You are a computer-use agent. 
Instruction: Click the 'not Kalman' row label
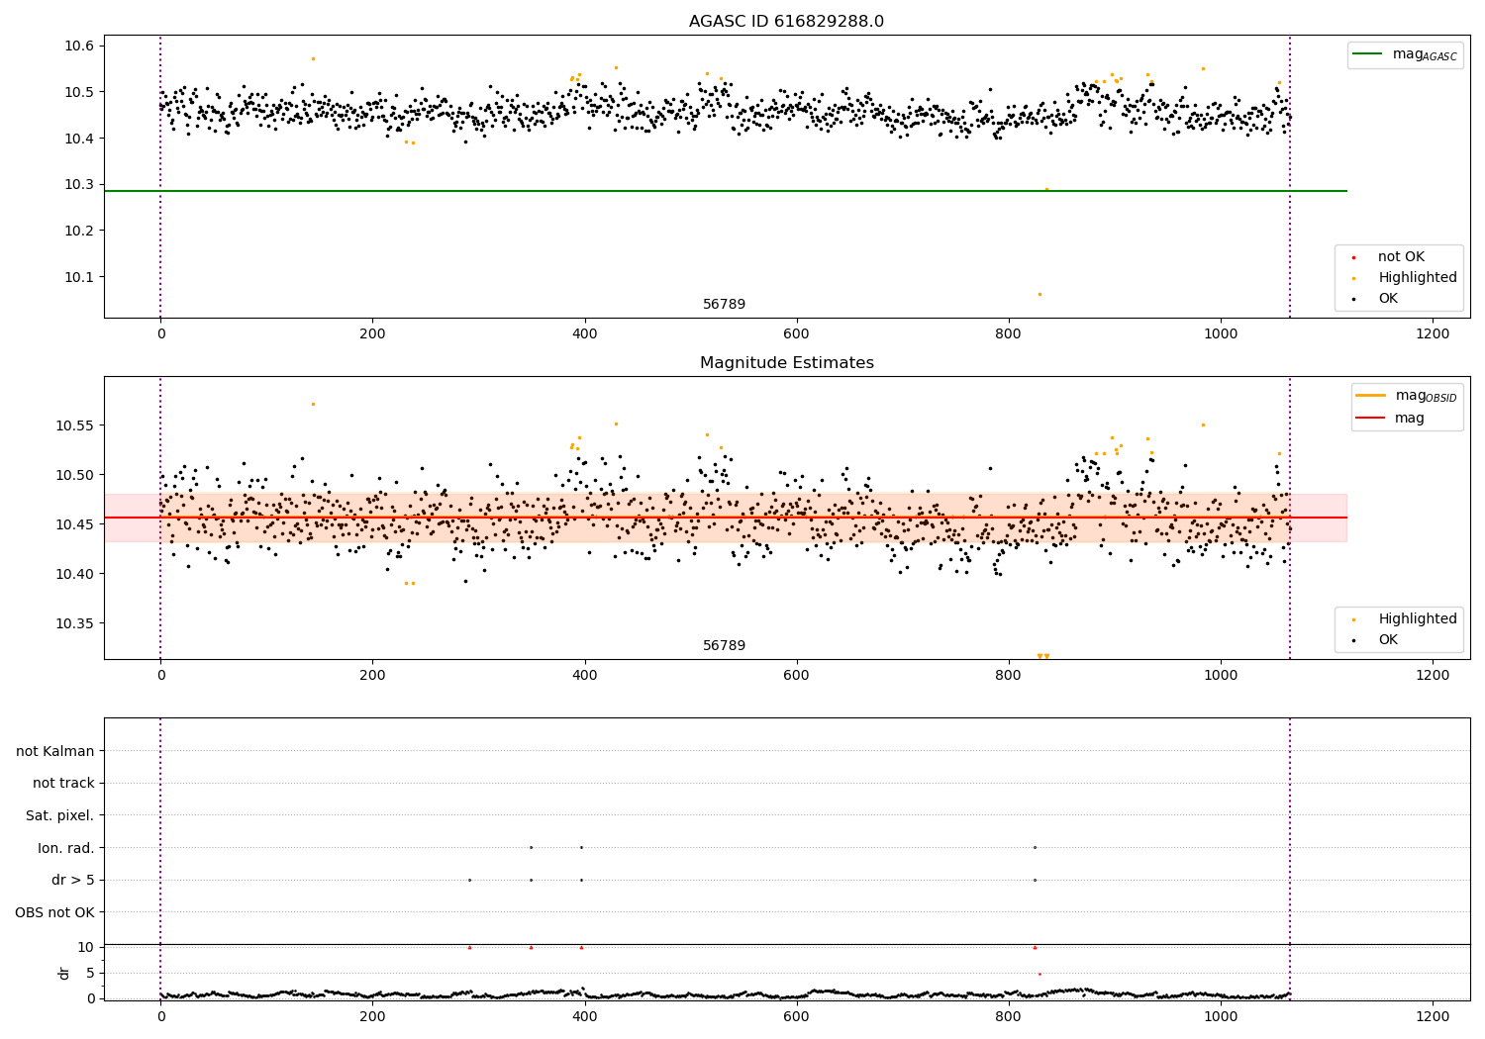point(55,751)
